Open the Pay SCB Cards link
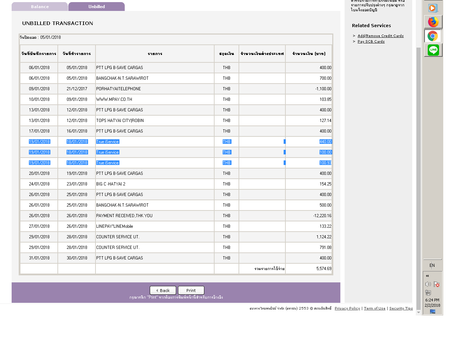 pos(371,42)
